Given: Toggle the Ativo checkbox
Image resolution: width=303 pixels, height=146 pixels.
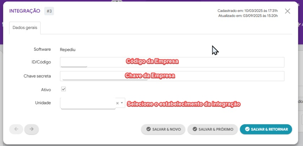Looking at the screenshot, I should click(x=64, y=89).
